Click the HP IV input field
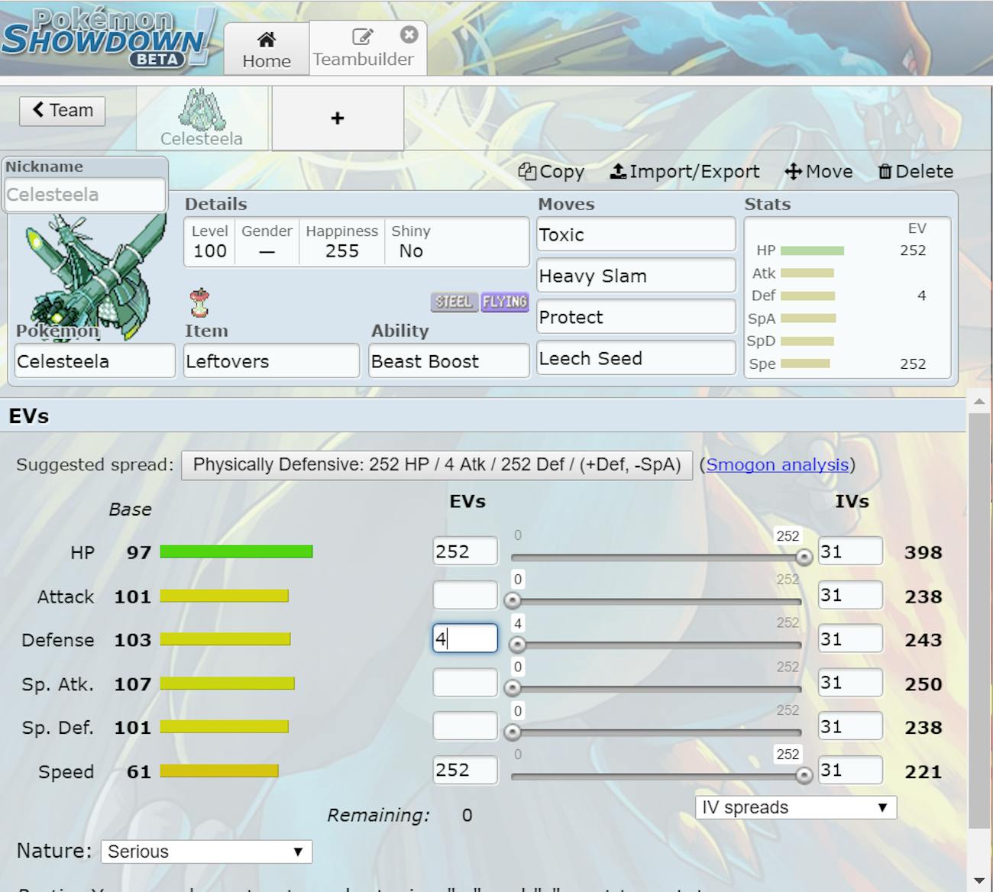993x892 pixels. tap(850, 551)
